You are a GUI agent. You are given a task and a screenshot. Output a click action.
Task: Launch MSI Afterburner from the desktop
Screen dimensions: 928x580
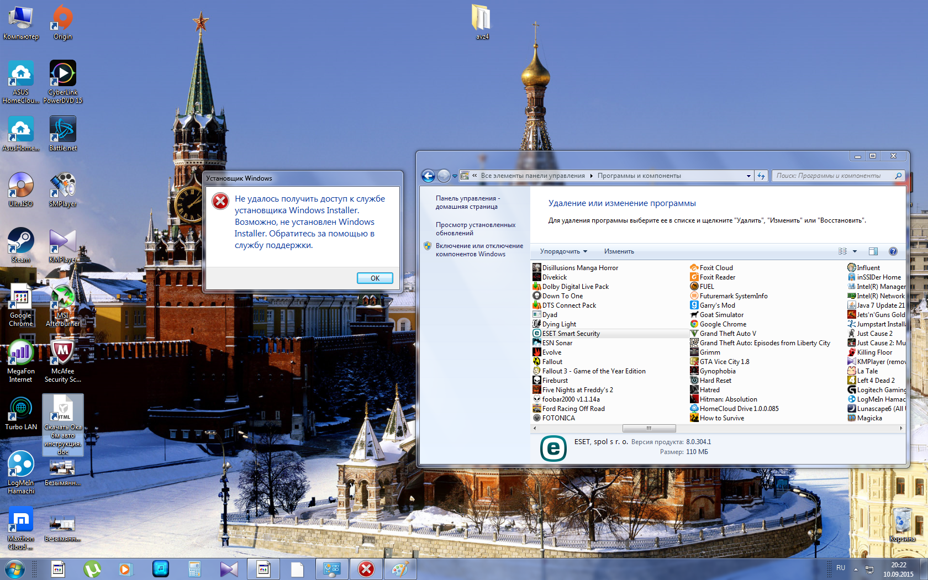click(62, 305)
